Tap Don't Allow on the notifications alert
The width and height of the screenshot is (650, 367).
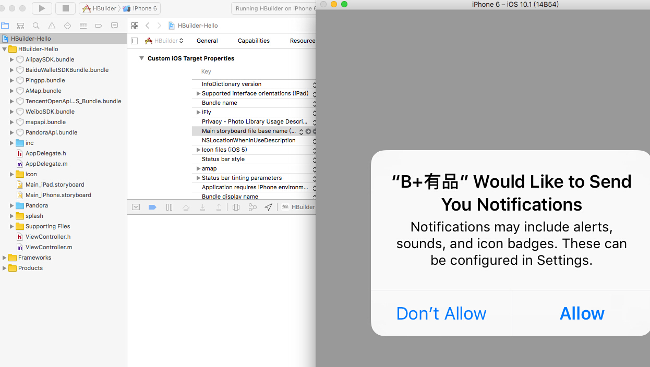pyautogui.click(x=441, y=313)
